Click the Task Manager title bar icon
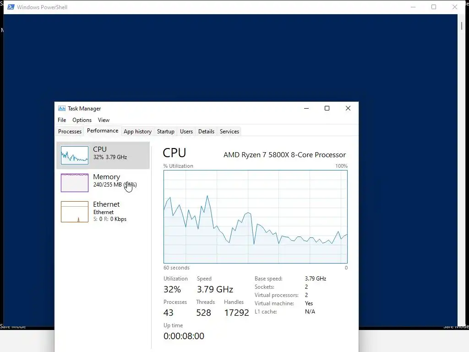 pos(62,108)
